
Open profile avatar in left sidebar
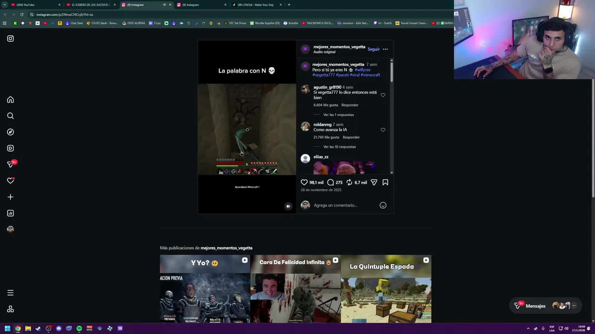(x=10, y=229)
